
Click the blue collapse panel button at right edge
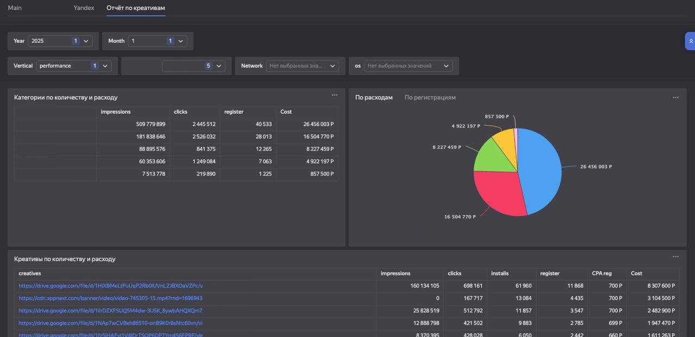[x=690, y=41]
